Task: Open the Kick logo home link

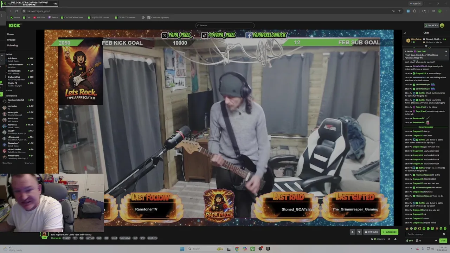Action: coord(15,25)
